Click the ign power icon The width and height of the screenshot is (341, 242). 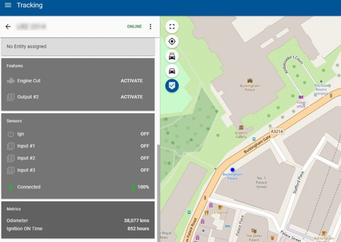[x=11, y=134]
